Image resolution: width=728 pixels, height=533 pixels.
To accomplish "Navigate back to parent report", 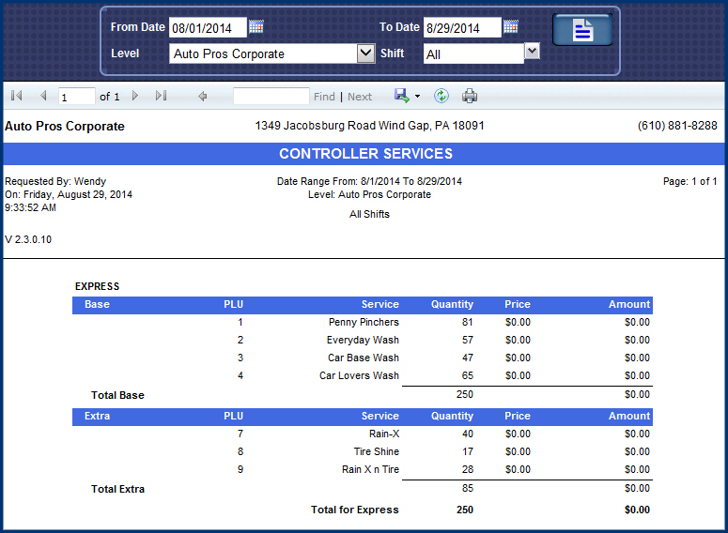I will coord(203,96).
